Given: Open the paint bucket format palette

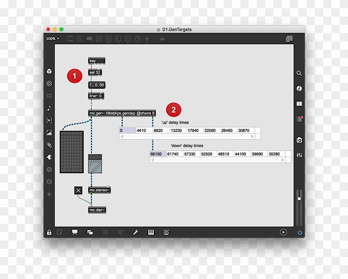Looking at the screenshot, I should click(162, 39).
